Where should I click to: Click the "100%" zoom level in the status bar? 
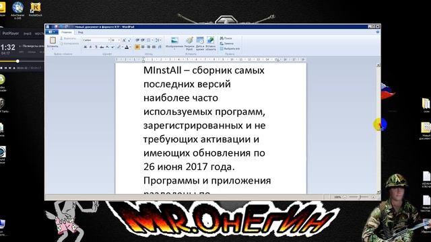coord(337,197)
